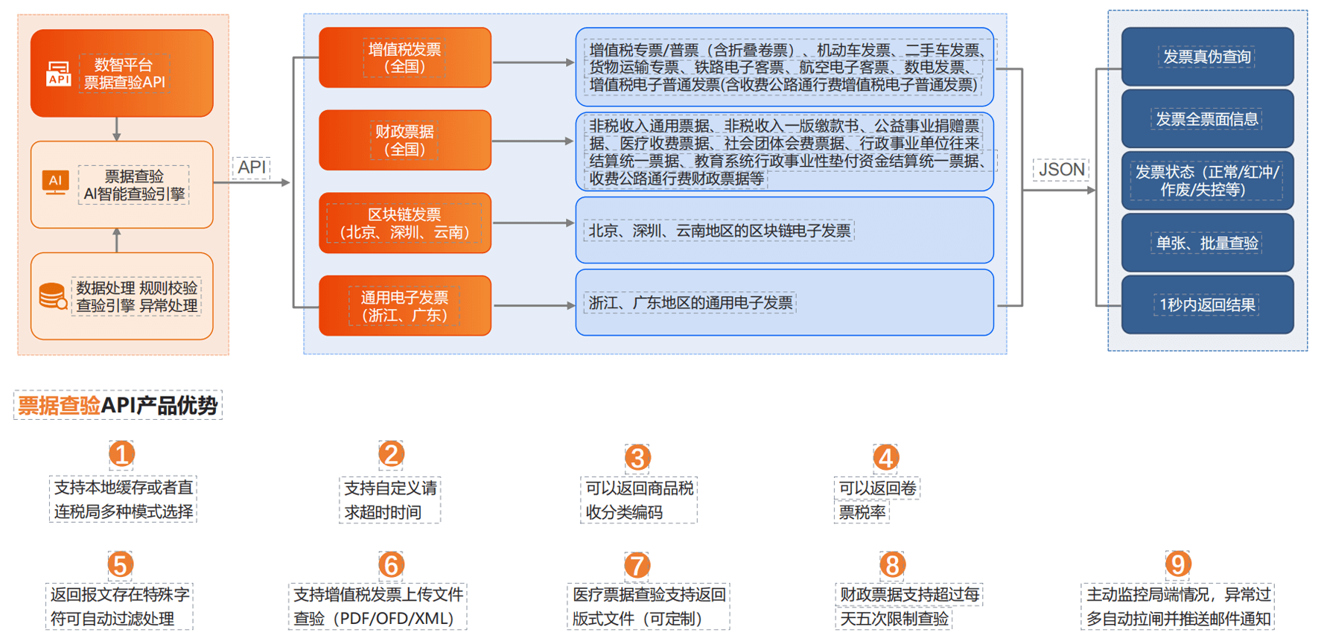This screenshot has width=1321, height=641.
Task: Select the 财政票据(全国) orange box
Action: coord(405,141)
